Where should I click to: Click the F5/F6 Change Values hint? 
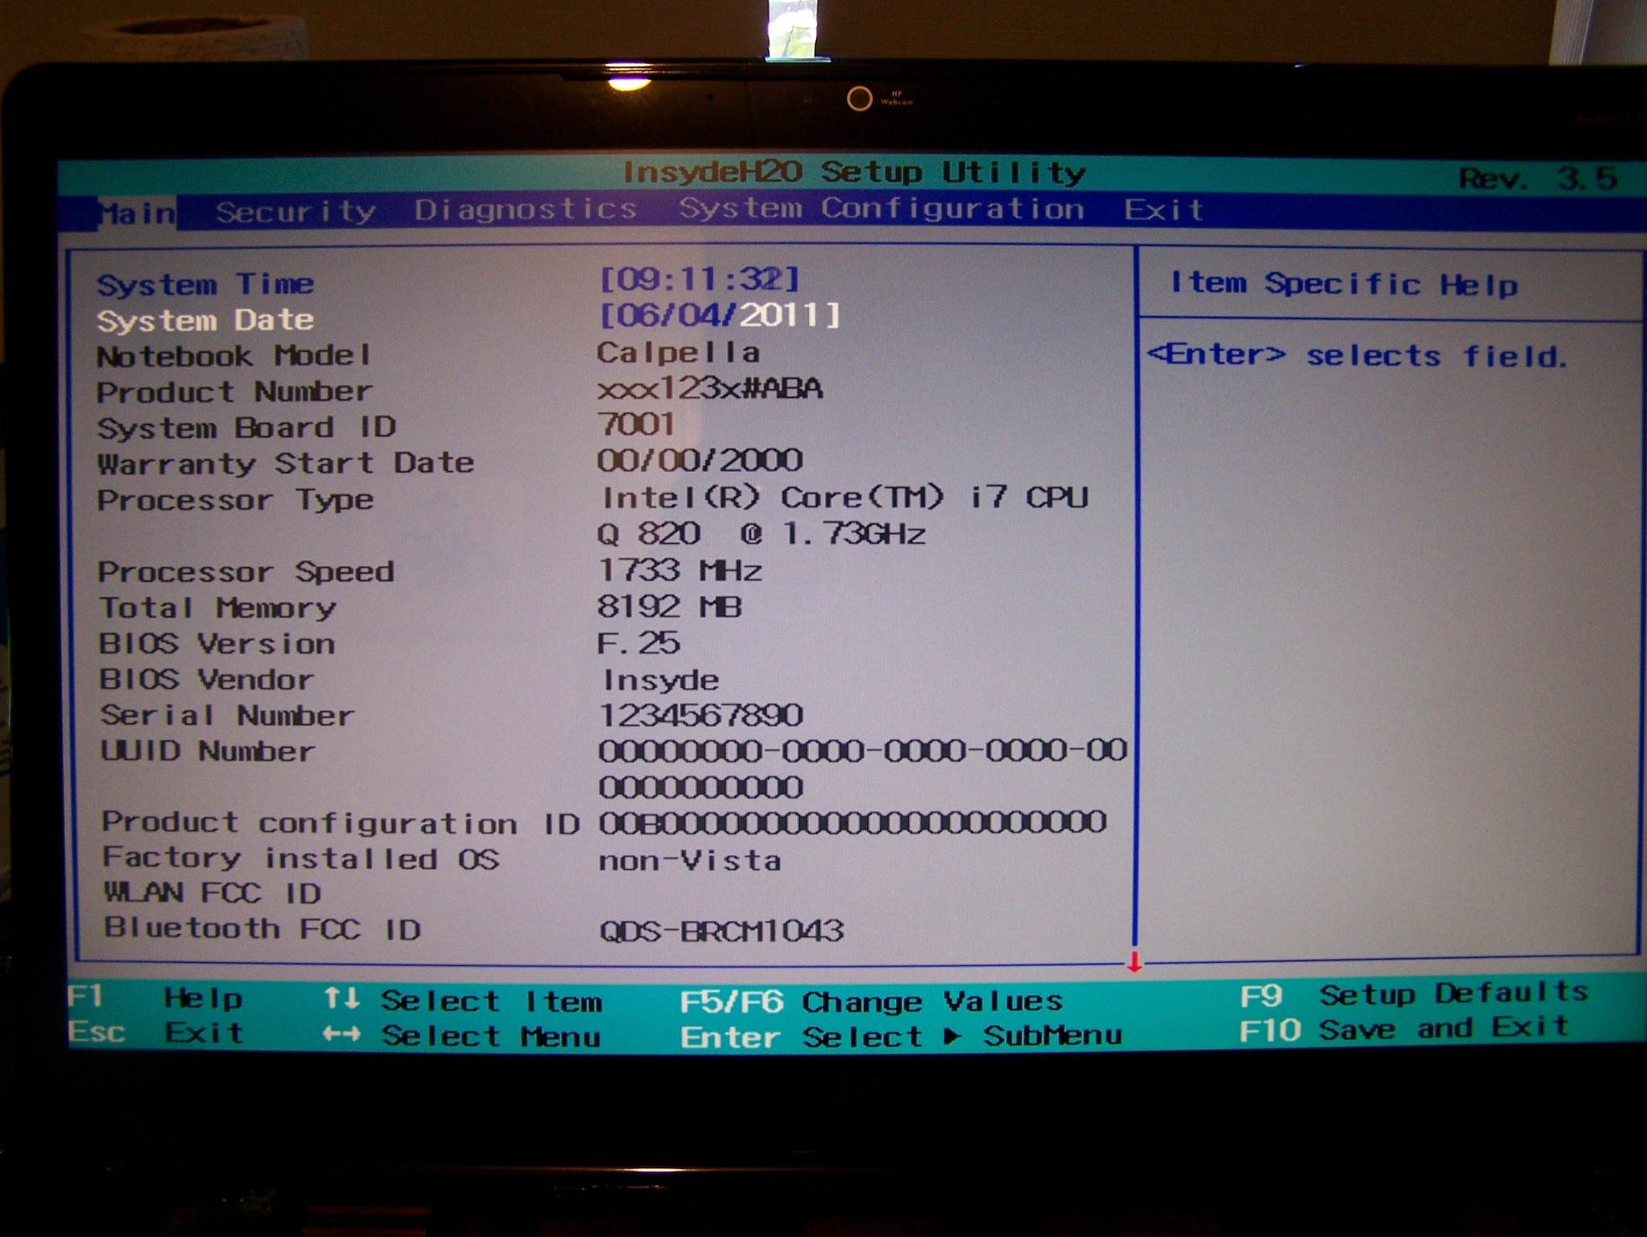[871, 1001]
